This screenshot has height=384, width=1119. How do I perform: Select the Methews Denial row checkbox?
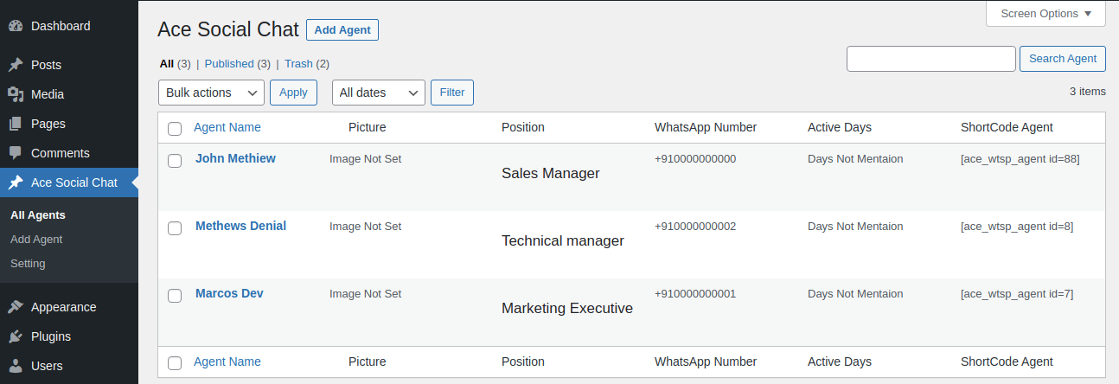tap(175, 228)
